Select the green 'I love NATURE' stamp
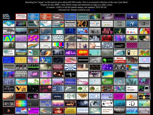153x115 pixels. click(107, 82)
